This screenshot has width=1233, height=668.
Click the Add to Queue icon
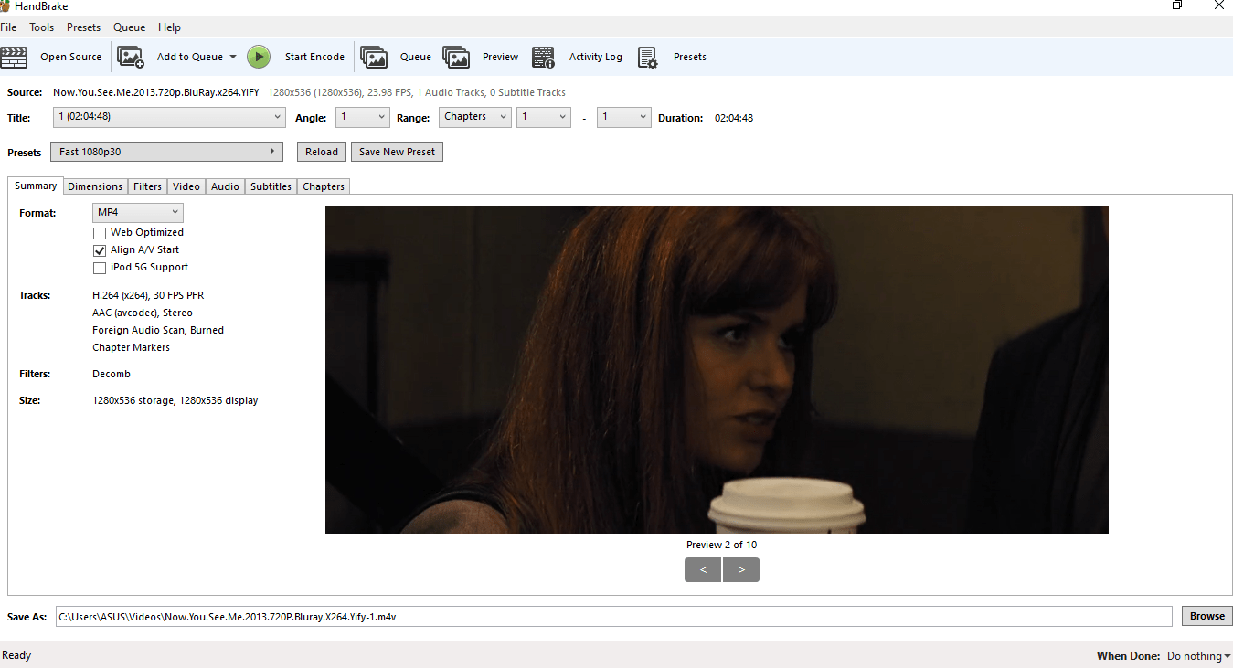(x=130, y=57)
